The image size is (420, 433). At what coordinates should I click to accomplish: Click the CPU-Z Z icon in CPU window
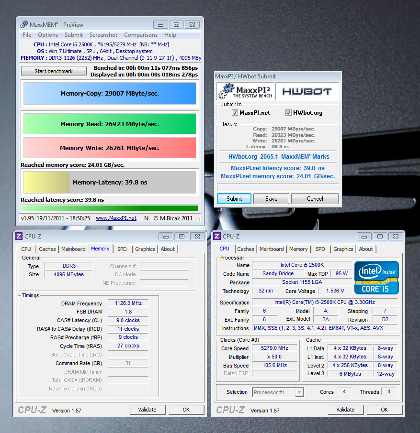point(217,236)
